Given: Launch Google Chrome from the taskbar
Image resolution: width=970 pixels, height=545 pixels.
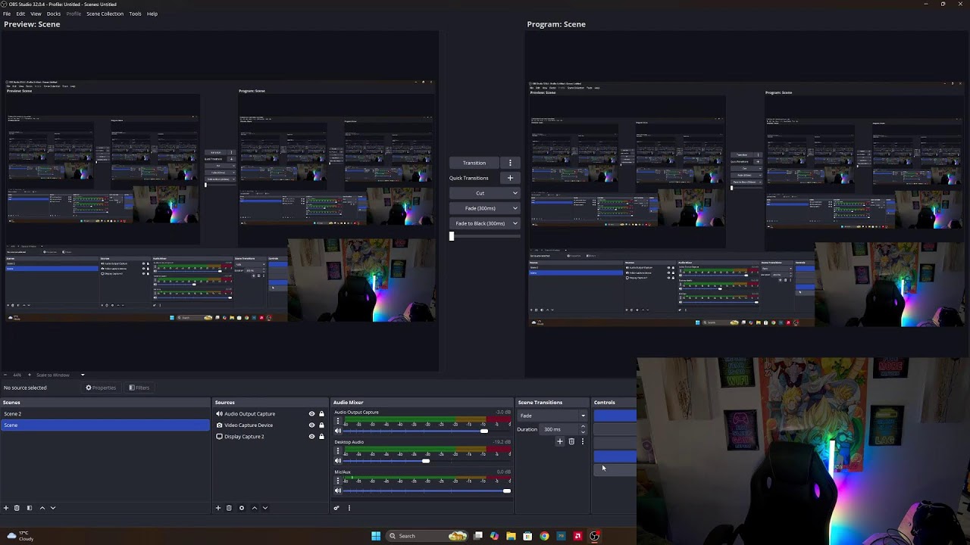Looking at the screenshot, I should (544, 536).
